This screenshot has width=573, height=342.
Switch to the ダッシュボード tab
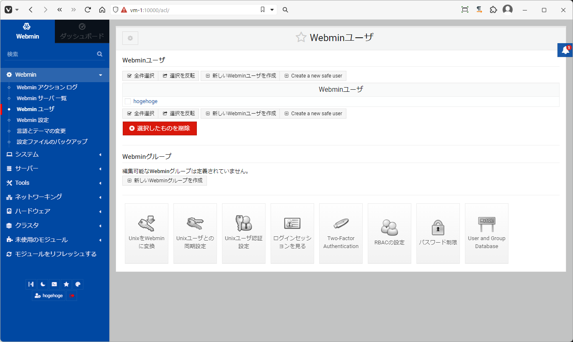[82, 31]
